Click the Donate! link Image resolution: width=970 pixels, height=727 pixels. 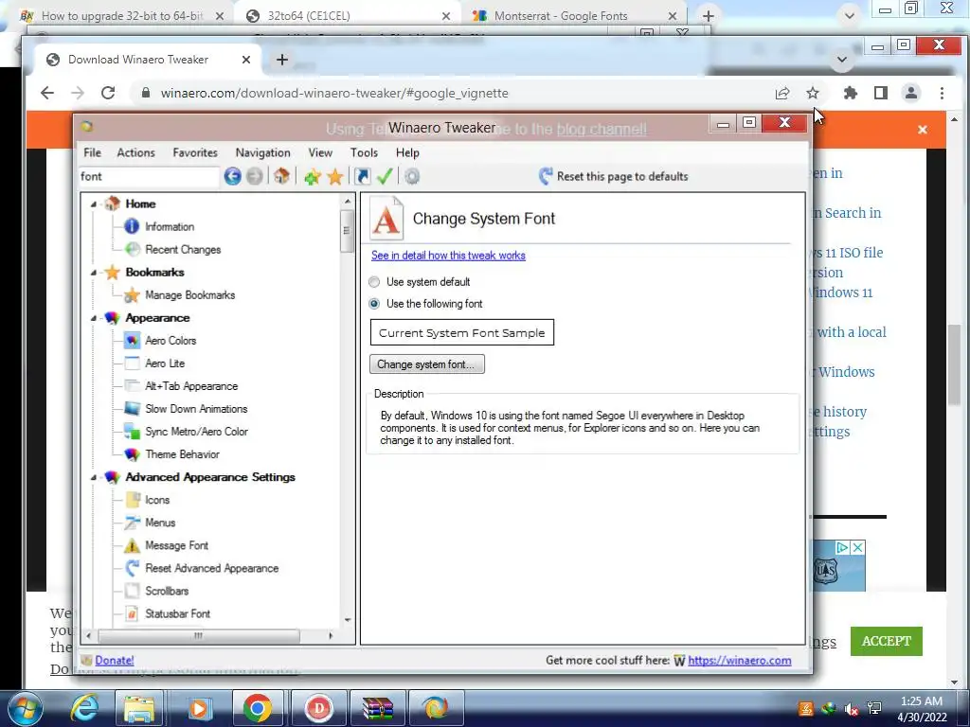(115, 660)
